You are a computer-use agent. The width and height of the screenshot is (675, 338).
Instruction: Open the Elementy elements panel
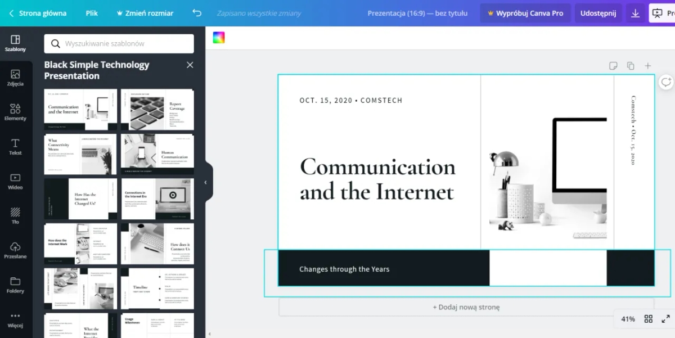15,112
